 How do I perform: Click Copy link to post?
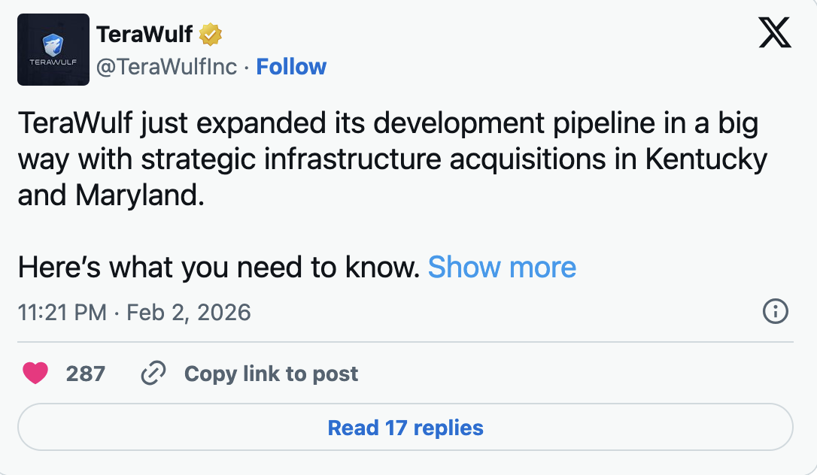270,374
